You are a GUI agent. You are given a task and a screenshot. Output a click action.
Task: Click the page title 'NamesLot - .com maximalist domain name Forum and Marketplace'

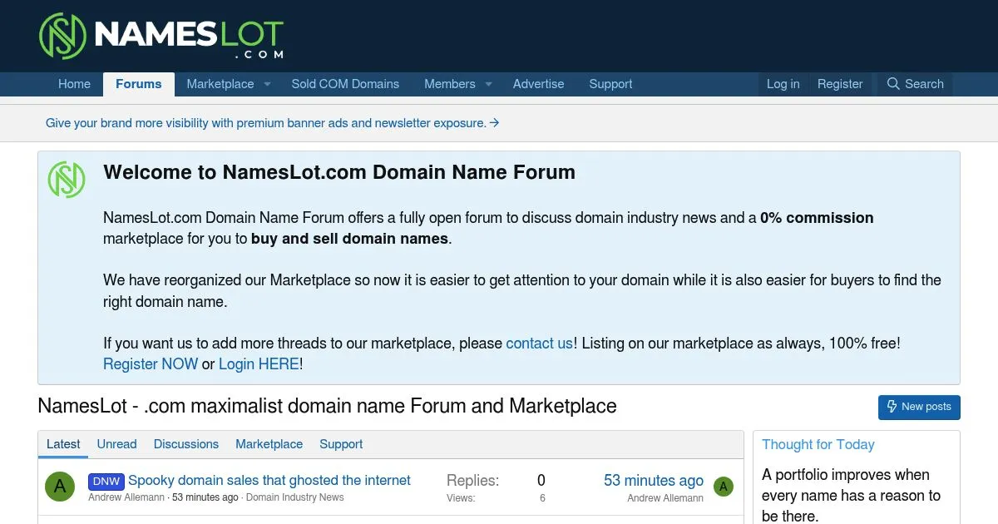[328, 406]
